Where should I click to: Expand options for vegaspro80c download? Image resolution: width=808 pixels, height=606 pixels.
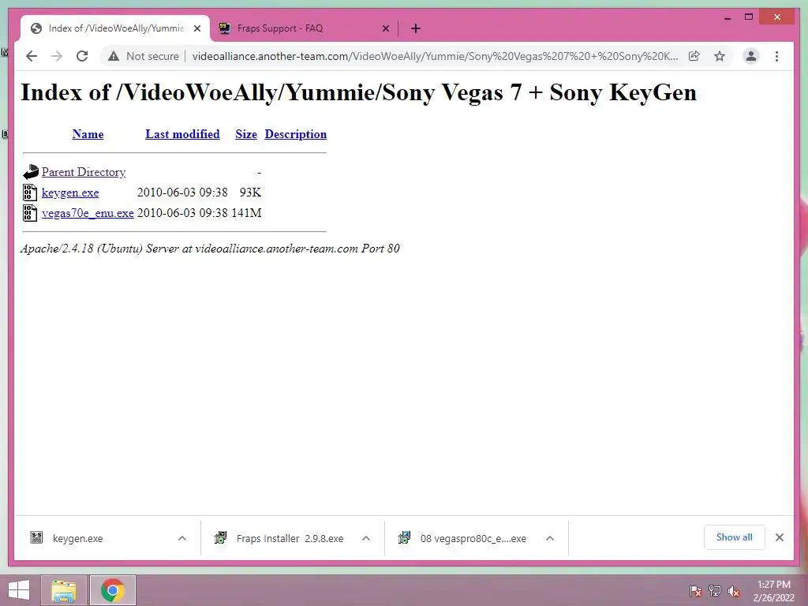click(x=550, y=538)
